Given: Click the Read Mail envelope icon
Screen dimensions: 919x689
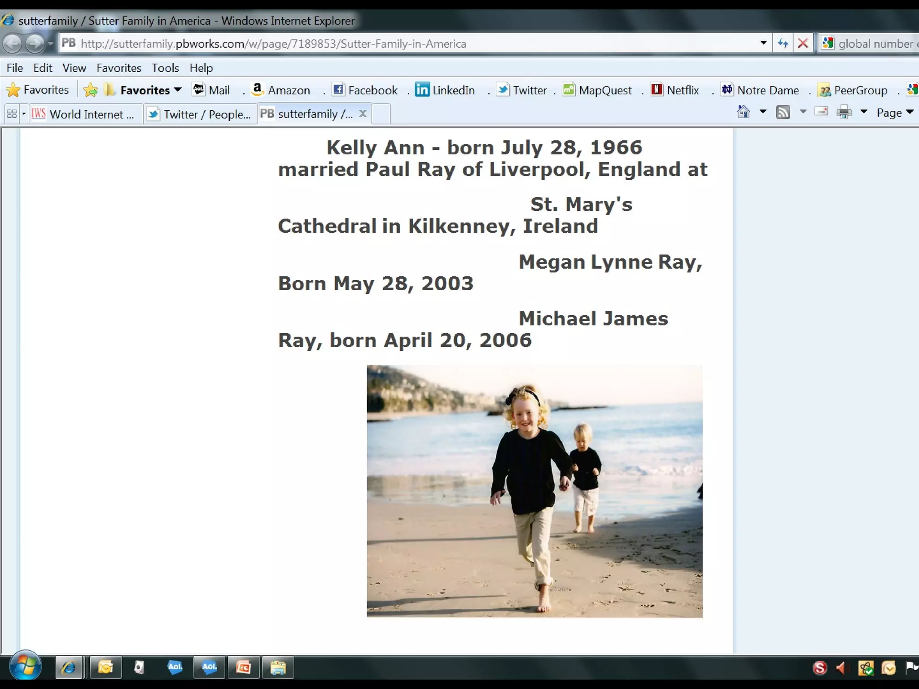Looking at the screenshot, I should pos(821,111).
